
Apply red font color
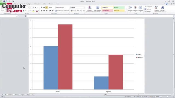[37, 11]
